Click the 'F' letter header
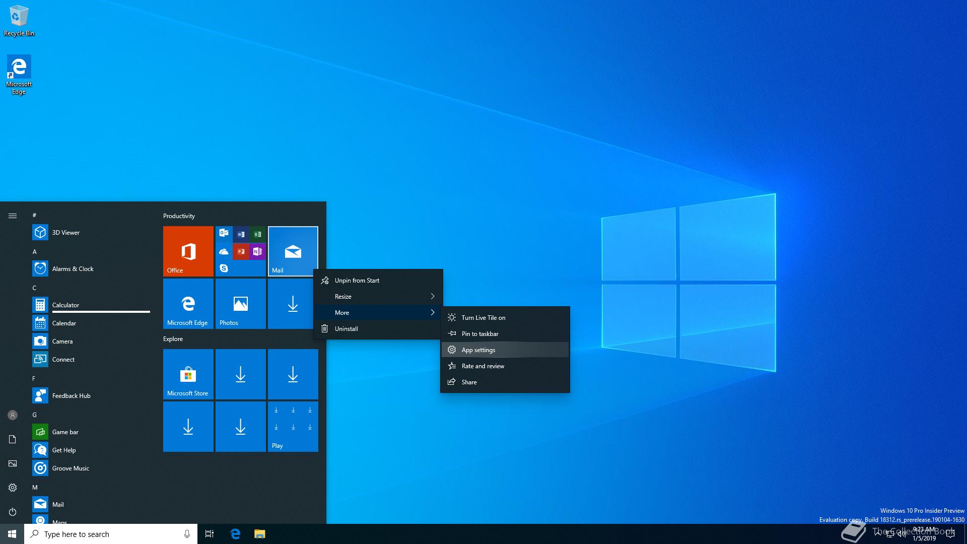Image resolution: width=967 pixels, height=544 pixels. [x=34, y=378]
